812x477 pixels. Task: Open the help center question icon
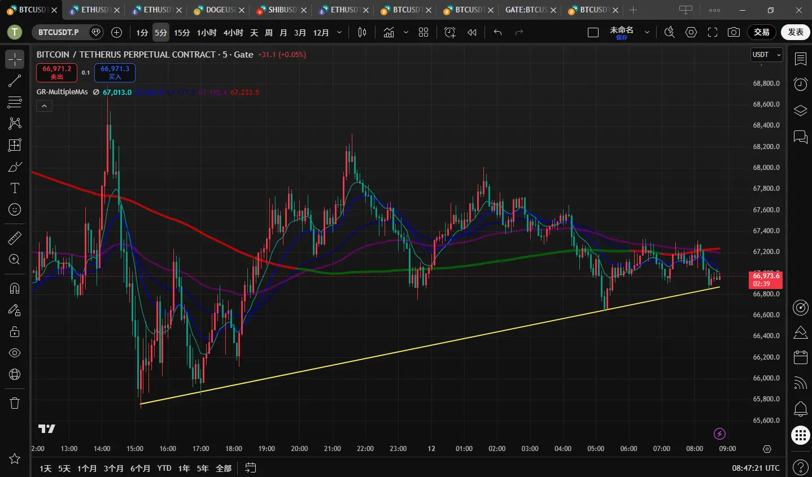click(800, 467)
